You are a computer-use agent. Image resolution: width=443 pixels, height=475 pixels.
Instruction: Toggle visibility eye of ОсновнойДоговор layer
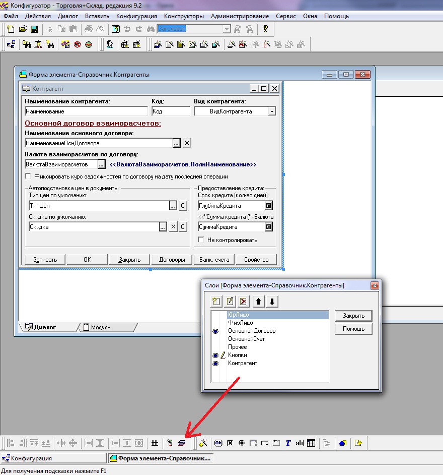pos(215,331)
